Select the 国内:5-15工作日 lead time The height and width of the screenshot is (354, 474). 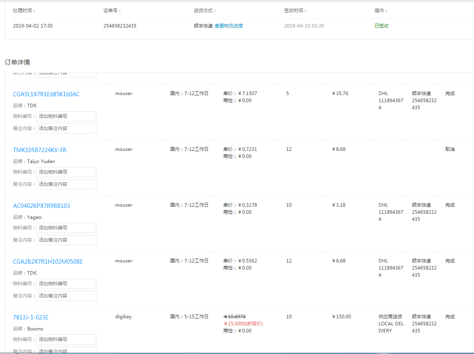189,317
